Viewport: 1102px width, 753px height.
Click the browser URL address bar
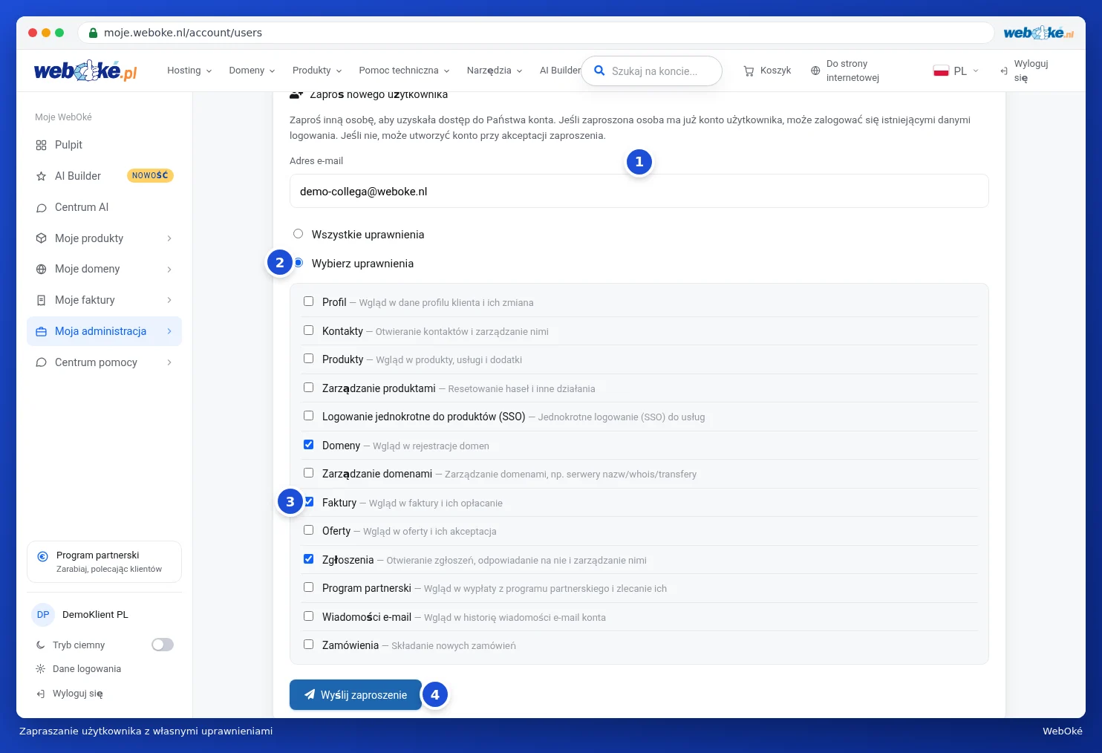pos(535,33)
